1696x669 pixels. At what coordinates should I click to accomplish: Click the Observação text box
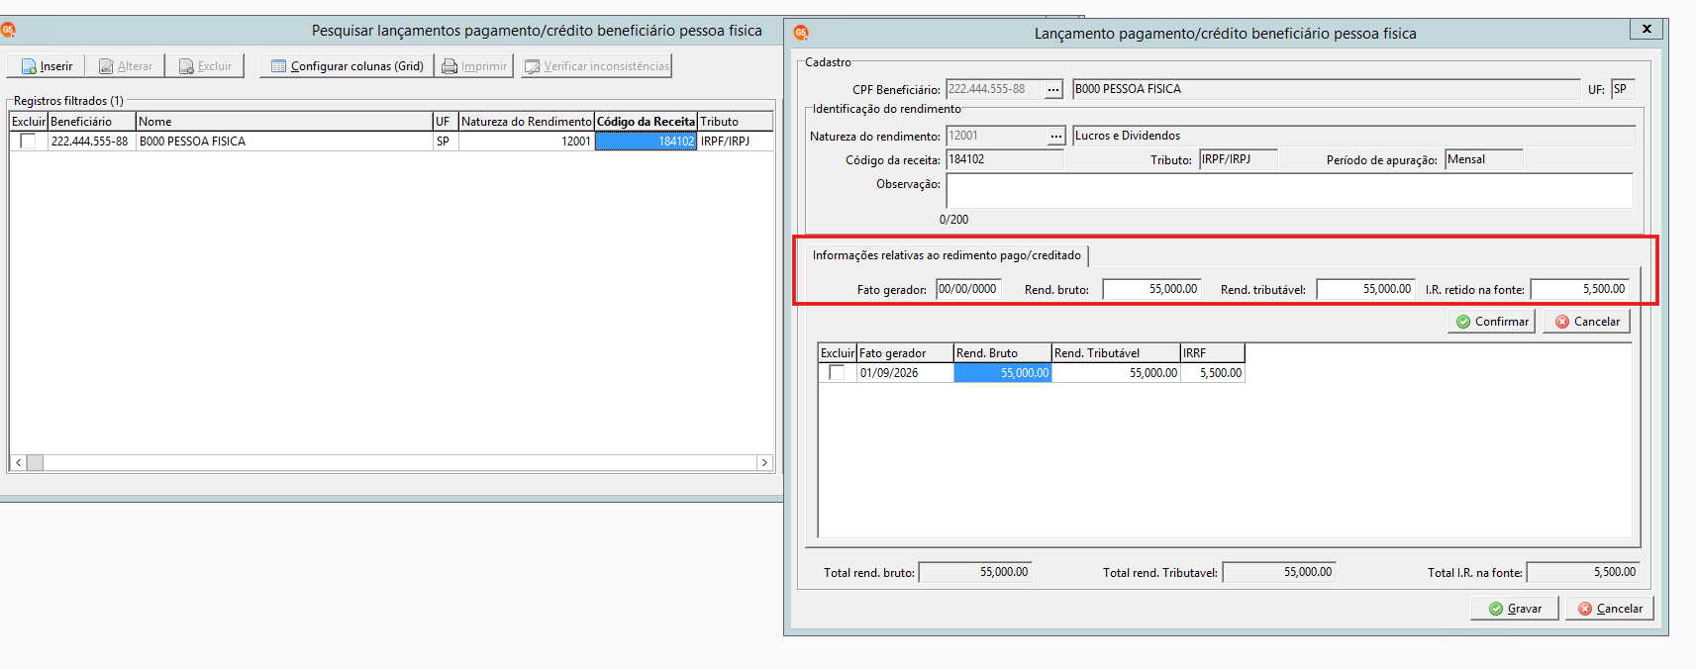1289,190
